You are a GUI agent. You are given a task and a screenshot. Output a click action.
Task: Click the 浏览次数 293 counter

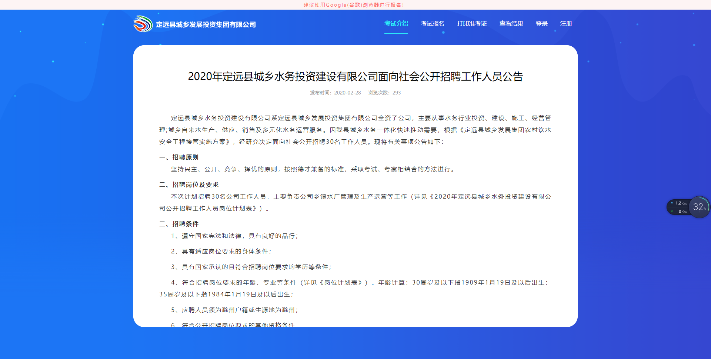coord(384,93)
